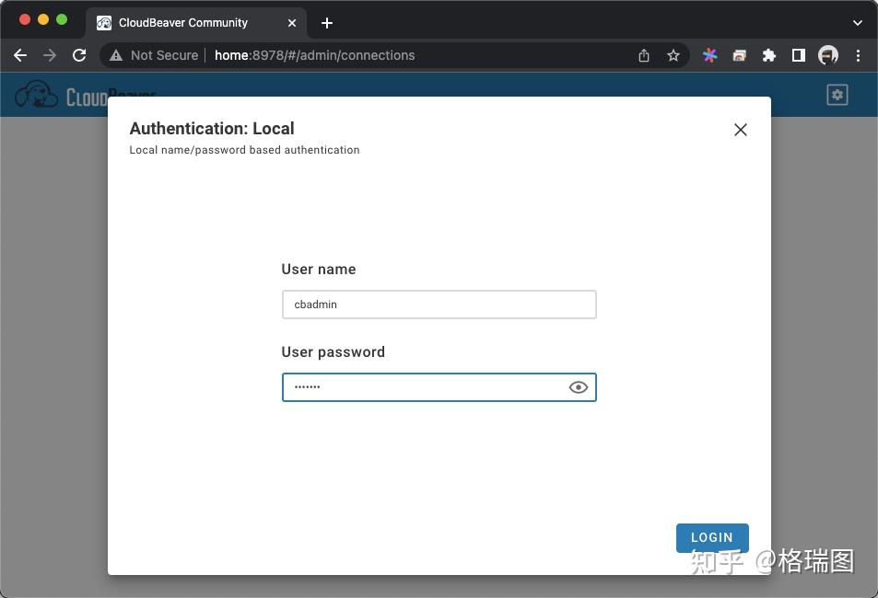
Task: Click the LOGIN button
Action: coord(712,537)
